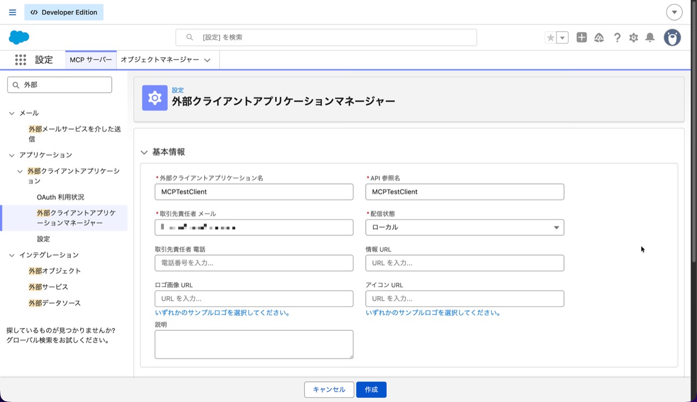Image resolution: width=697 pixels, height=402 pixels.
Task: Open the help question mark icon
Action: tap(617, 38)
